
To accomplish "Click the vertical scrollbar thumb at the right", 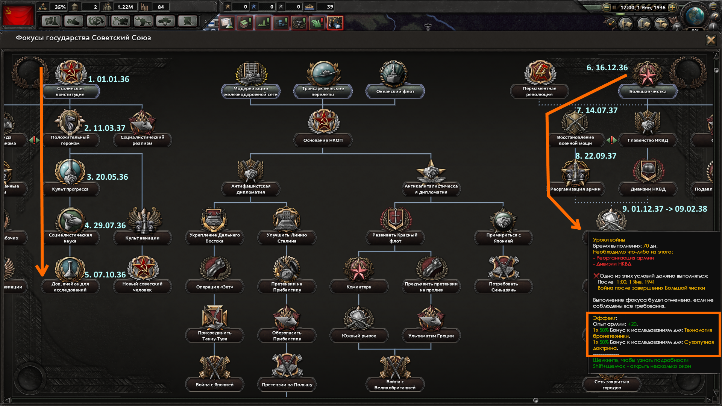I will (x=716, y=70).
